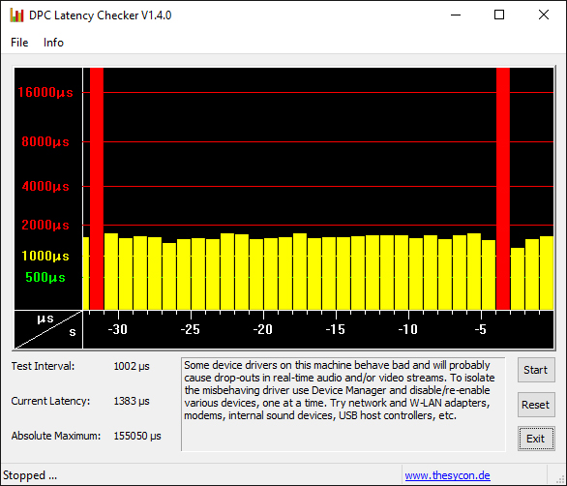Screen dimensions: 567x486
Task: Open the www.thesycon.de link
Action: (x=447, y=474)
